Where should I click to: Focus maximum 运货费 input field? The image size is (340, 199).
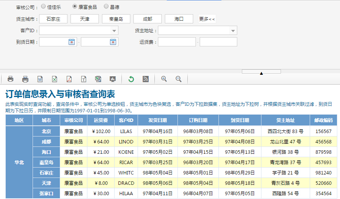coord(218,42)
